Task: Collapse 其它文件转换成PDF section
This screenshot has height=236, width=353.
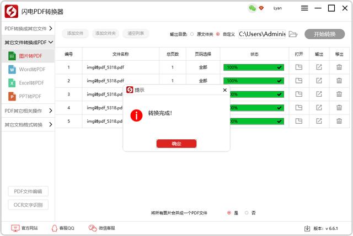Action: [28, 42]
